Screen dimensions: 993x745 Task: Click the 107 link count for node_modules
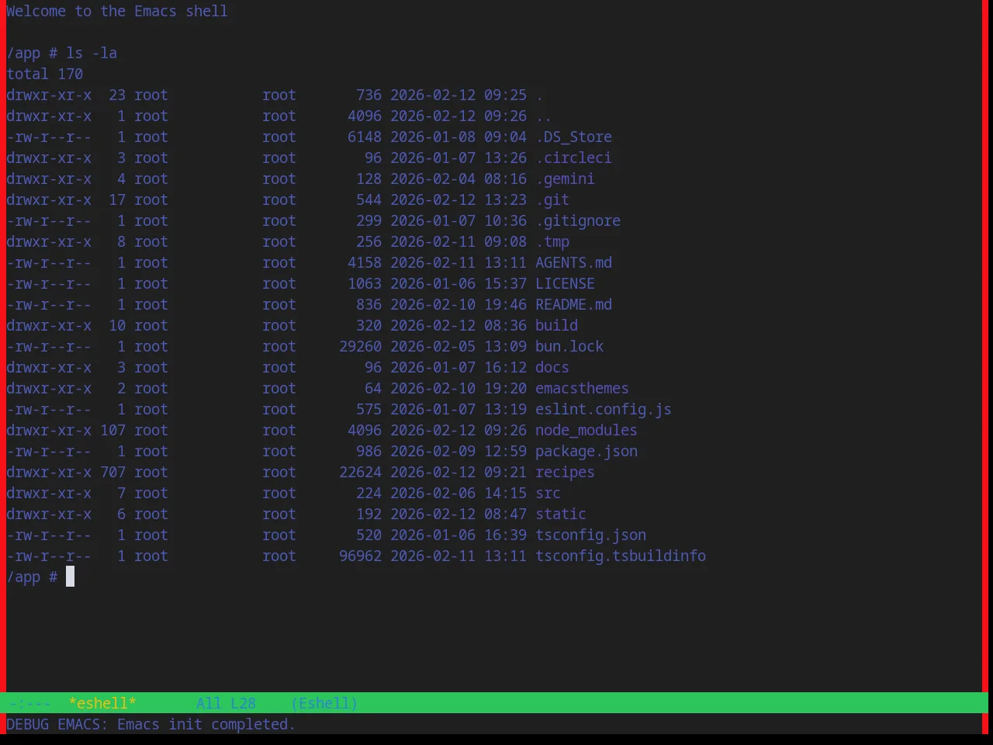[112, 430]
